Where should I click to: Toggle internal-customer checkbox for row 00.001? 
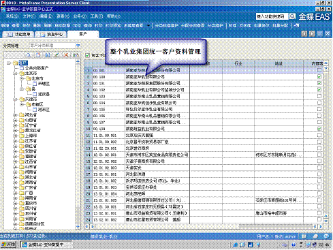click(319, 70)
